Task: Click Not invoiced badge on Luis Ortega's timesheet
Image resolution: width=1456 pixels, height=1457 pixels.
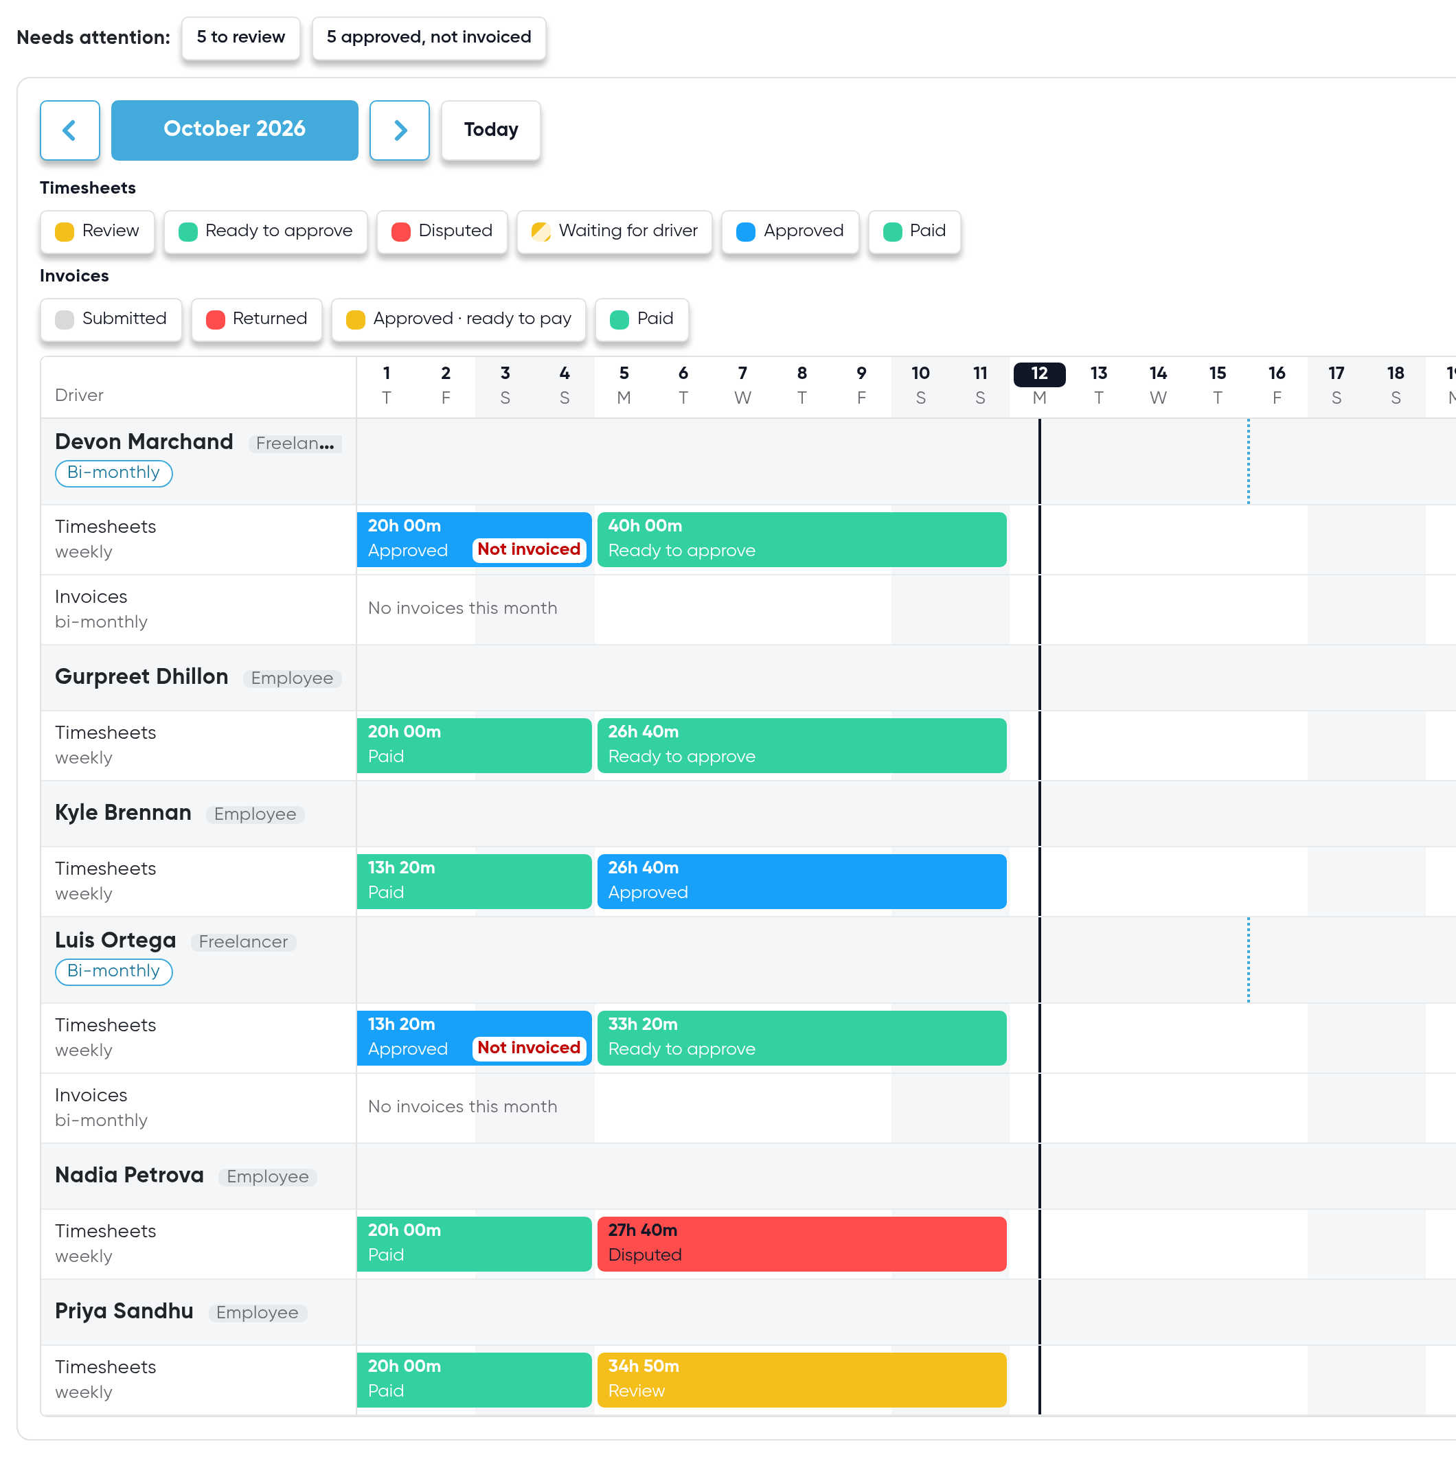Action: 529,1048
